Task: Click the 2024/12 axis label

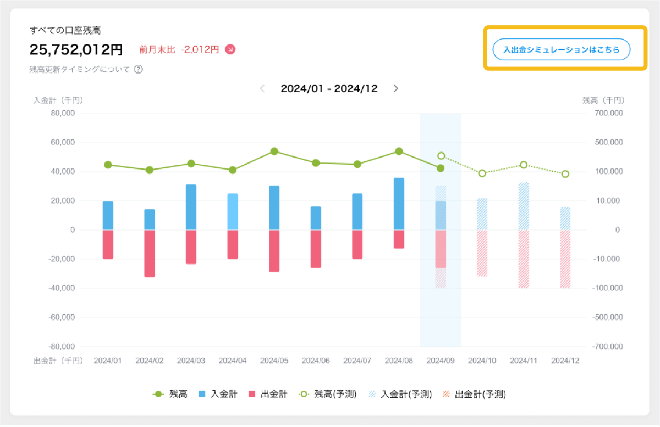Action: 565,361
